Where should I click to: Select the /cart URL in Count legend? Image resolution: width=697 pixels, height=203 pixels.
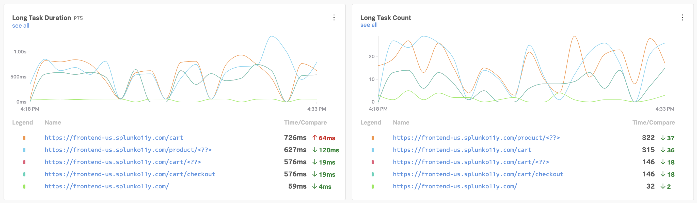point(462,150)
